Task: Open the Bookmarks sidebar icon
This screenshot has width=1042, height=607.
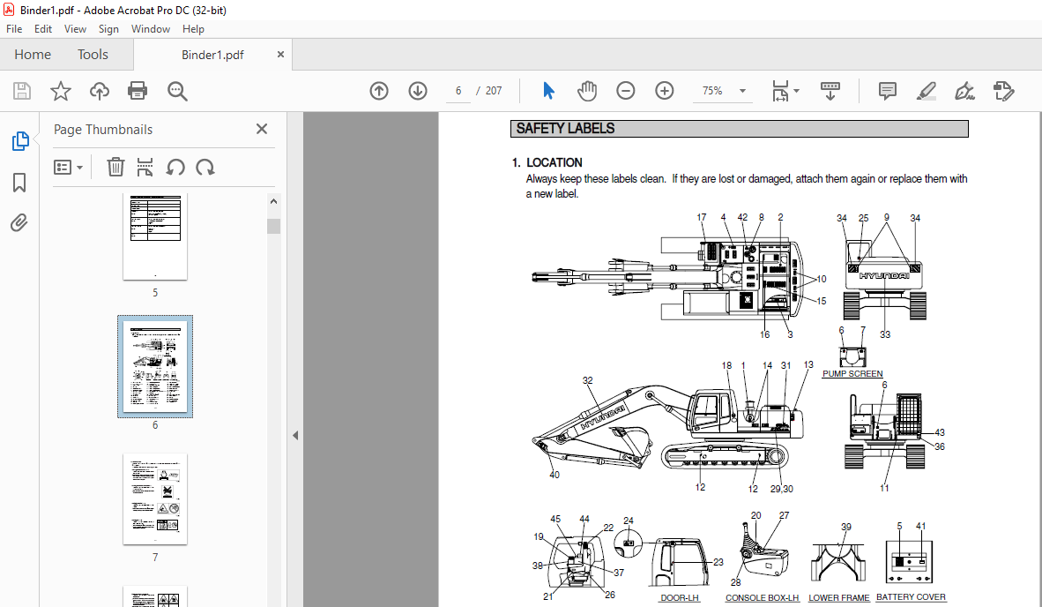Action: (x=19, y=182)
